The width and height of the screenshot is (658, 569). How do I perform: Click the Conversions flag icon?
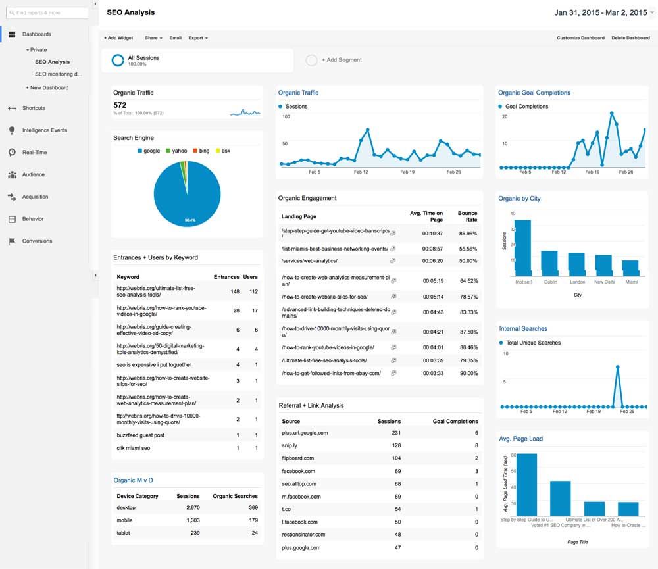[12, 241]
